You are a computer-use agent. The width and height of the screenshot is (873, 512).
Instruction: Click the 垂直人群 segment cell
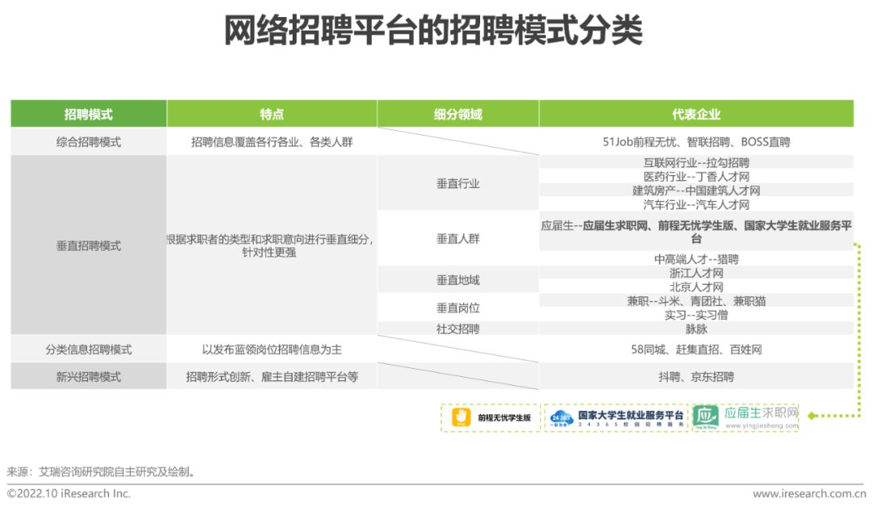coord(458,239)
